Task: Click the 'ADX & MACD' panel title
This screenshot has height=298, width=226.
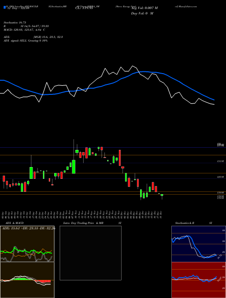Action: point(14,223)
